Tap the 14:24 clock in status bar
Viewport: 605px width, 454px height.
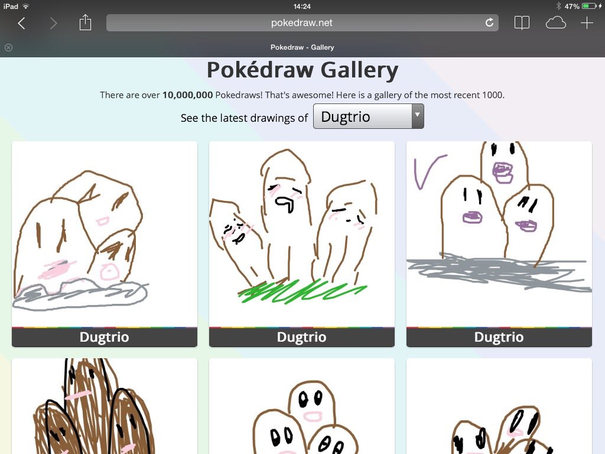(302, 6)
